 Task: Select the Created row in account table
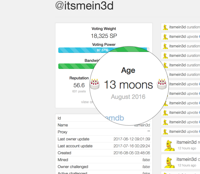104,153
